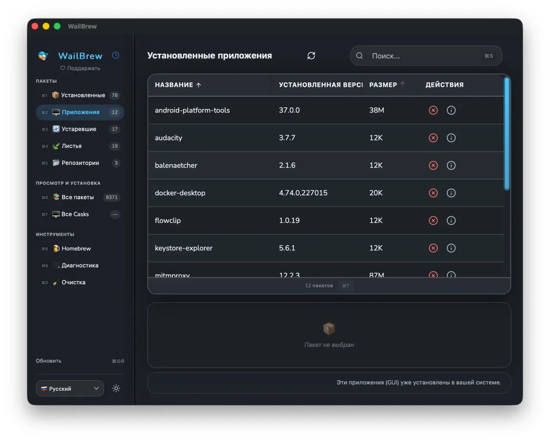The width and height of the screenshot is (550, 441).
Task: Show info for balenaetcher
Action: click(451, 165)
